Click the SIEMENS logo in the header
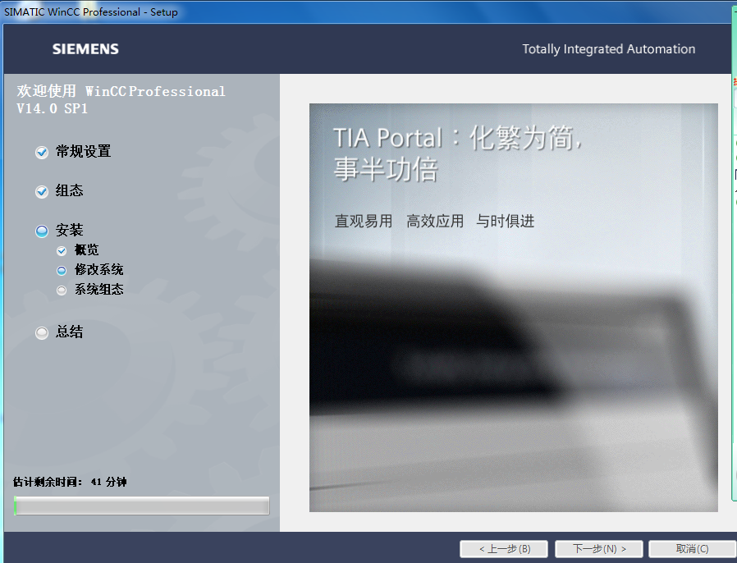The height and width of the screenshot is (563, 737). [85, 49]
